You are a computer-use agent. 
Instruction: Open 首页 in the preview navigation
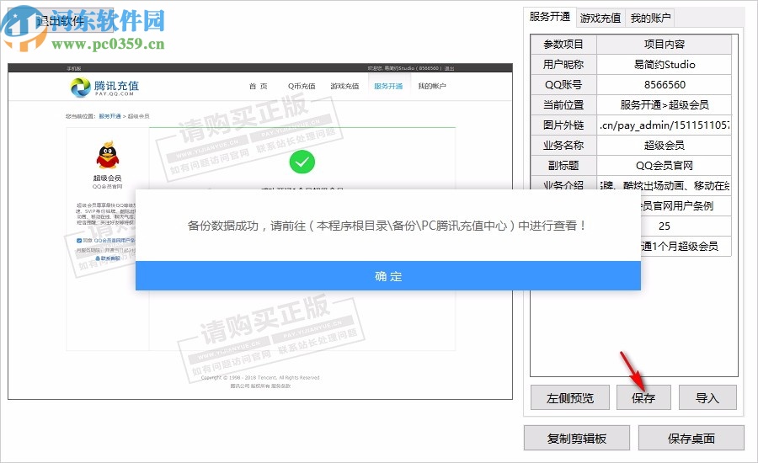click(259, 86)
